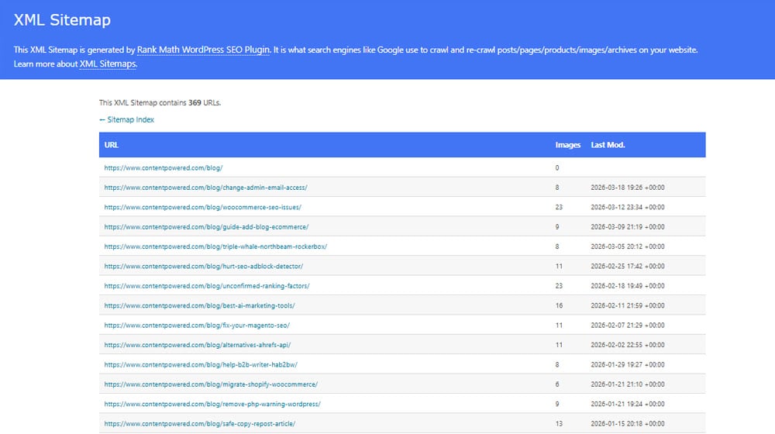
Task: Open the contentpowered.com/blog/ URL
Action: (x=163, y=168)
